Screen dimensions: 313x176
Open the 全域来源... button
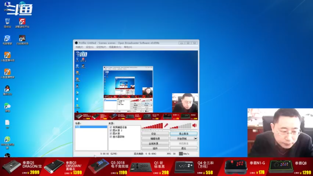coord(155,144)
